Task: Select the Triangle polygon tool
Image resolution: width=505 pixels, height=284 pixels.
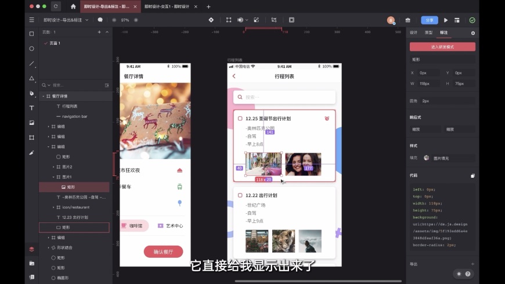Action: click(31, 78)
